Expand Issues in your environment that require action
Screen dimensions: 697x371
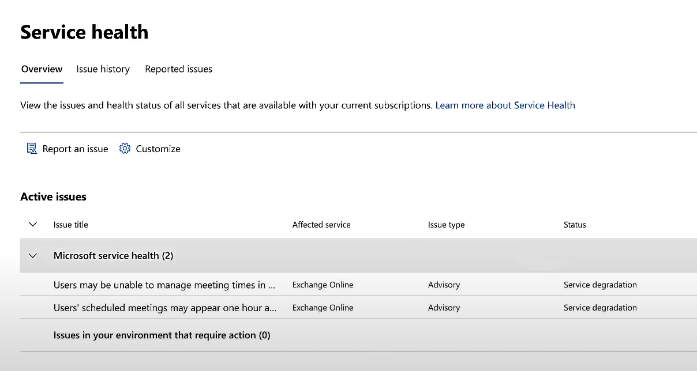(x=162, y=335)
